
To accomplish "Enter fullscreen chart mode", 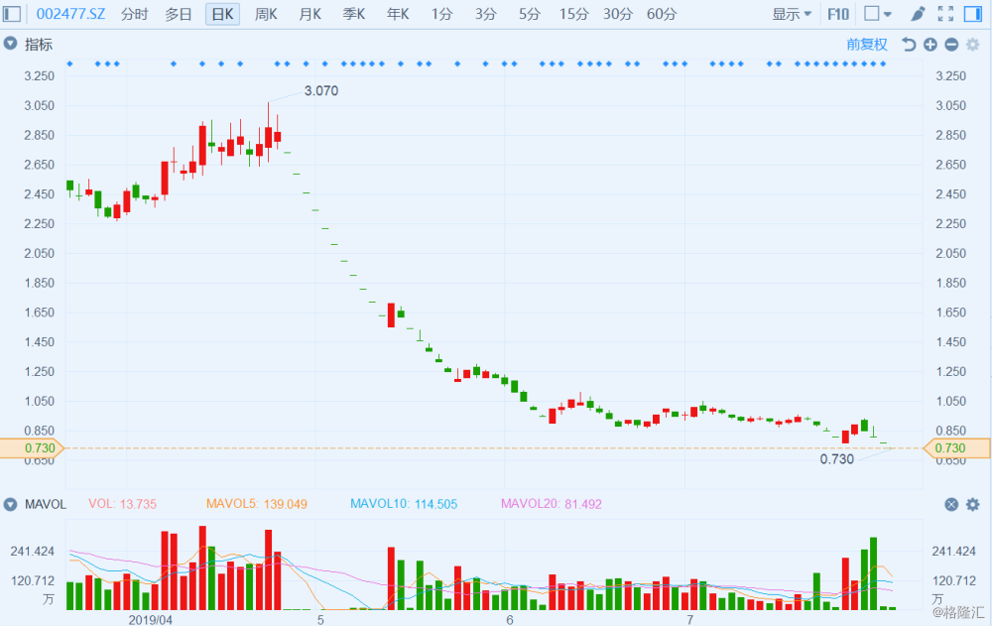I will (945, 14).
